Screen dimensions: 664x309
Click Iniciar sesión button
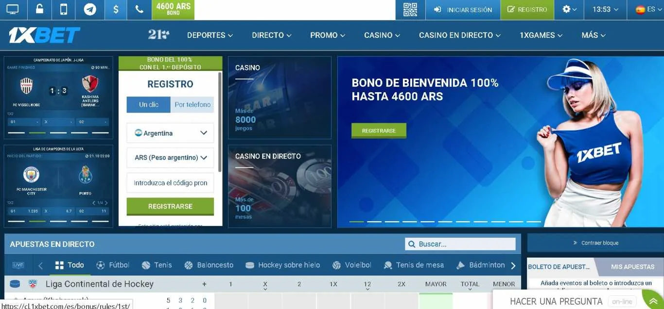pos(463,10)
